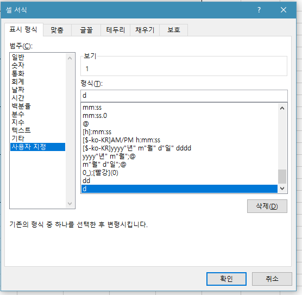Close the 셀 서식 dialog
Screen dimensions: 302x295
(x=284, y=10)
